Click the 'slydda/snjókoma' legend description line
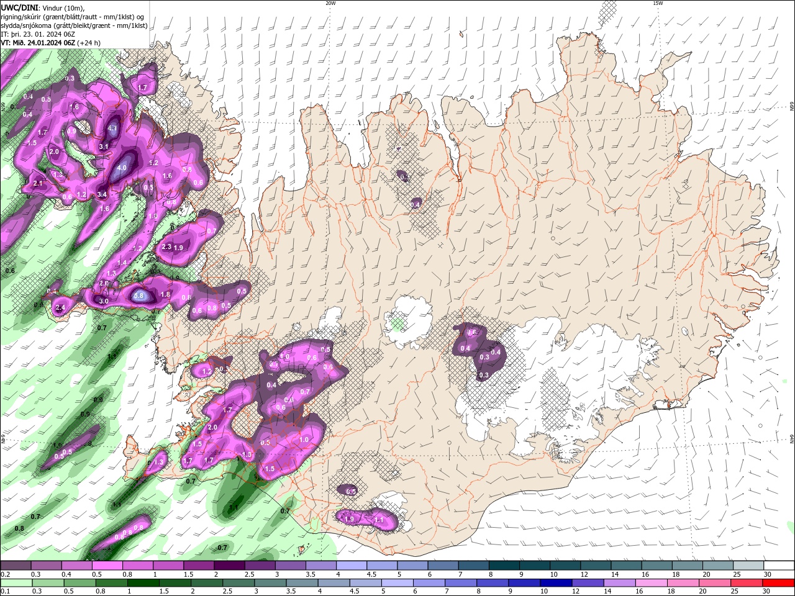The image size is (795, 596). click(x=74, y=25)
